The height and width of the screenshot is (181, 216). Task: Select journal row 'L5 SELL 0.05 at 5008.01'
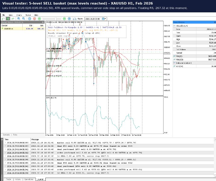click(x=109, y=173)
